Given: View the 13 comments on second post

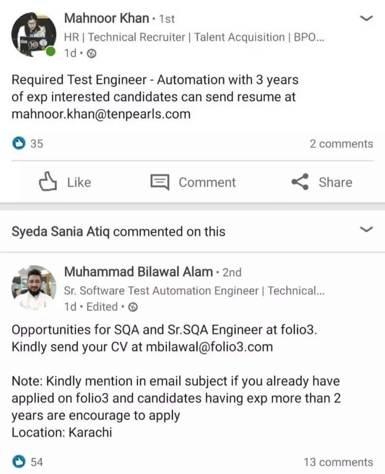Looking at the screenshot, I should tap(338, 462).
